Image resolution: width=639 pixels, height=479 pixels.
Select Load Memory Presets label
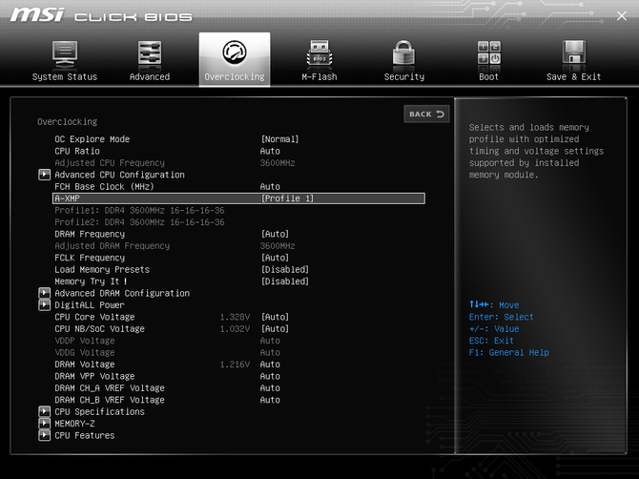[102, 269]
